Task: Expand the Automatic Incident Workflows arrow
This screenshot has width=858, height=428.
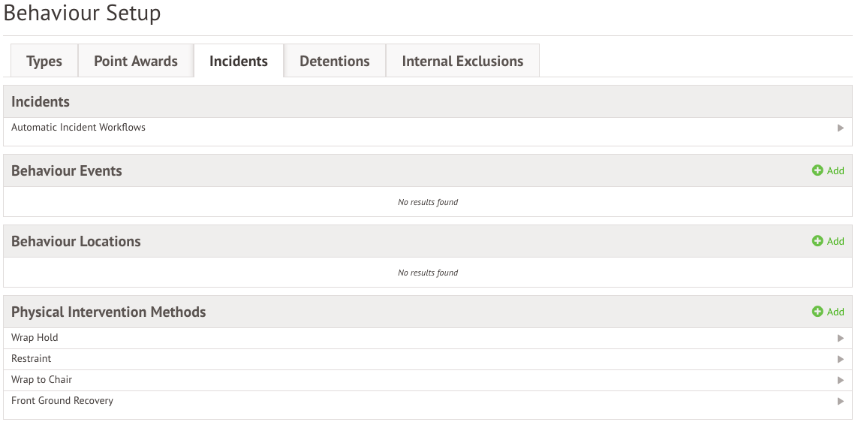Action: [x=841, y=128]
